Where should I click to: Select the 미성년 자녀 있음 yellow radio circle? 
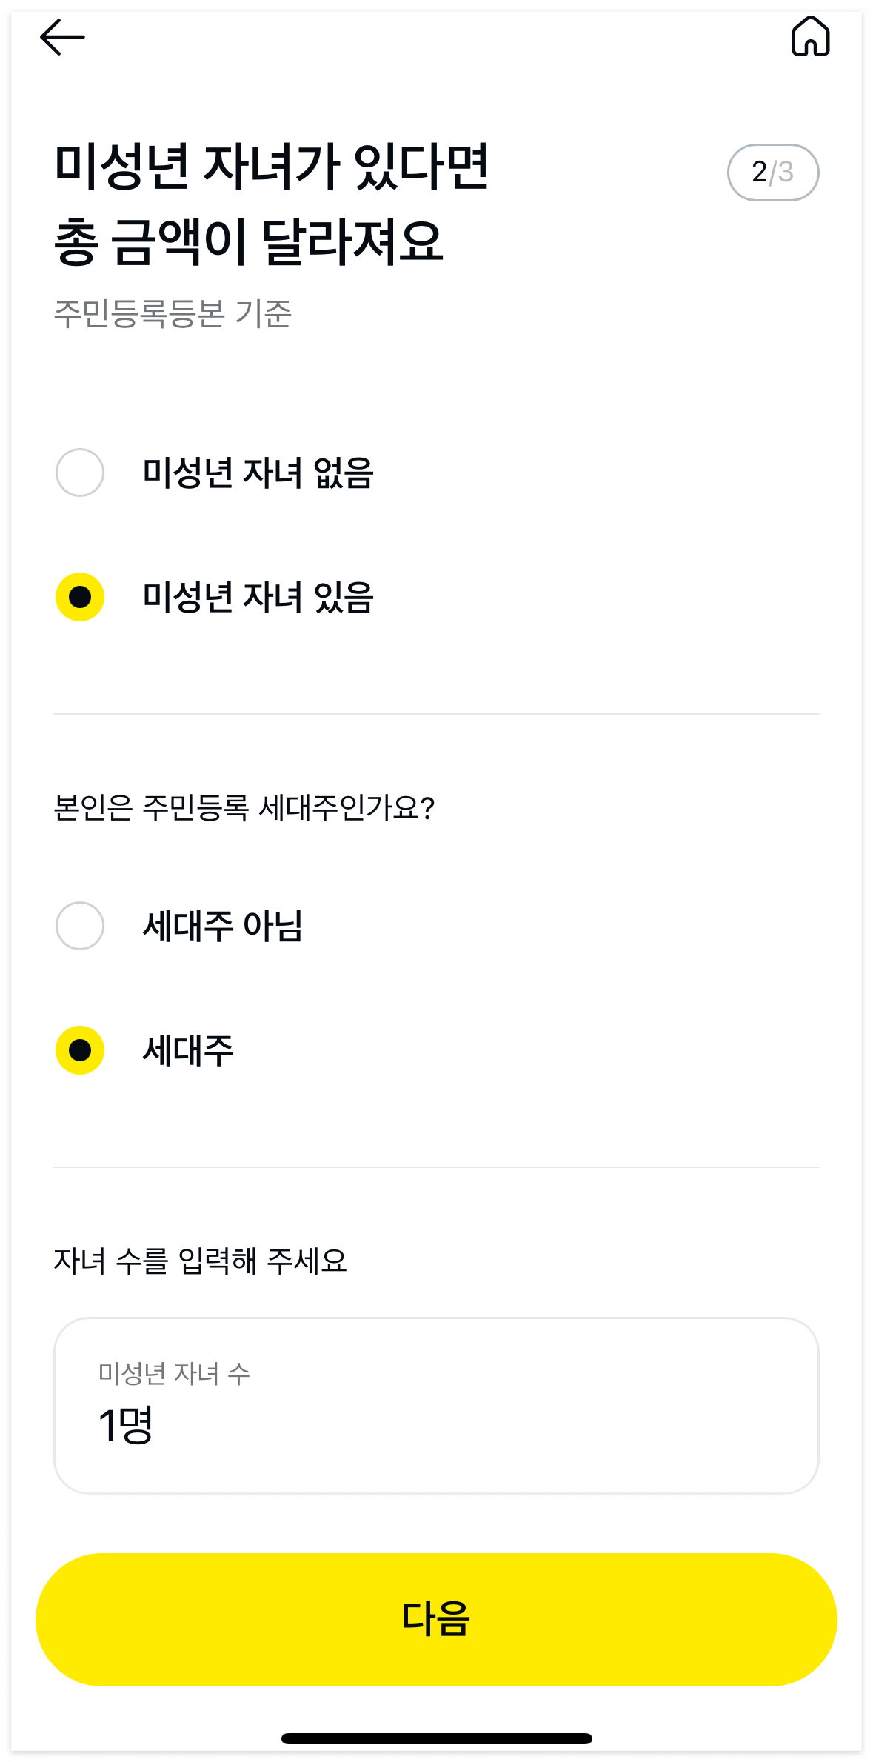(x=80, y=597)
